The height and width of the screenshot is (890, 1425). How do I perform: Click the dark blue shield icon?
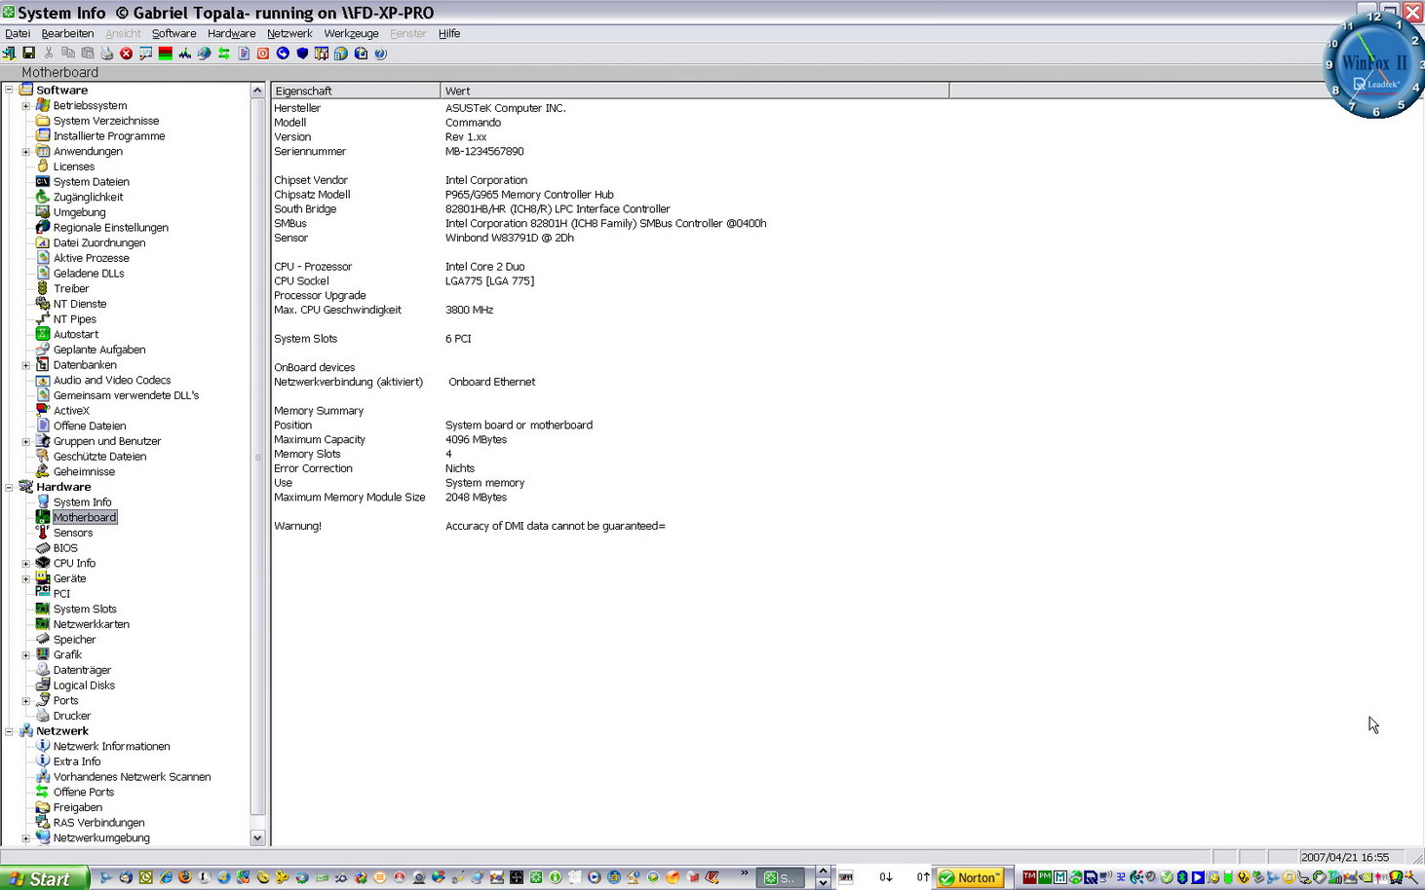(302, 54)
